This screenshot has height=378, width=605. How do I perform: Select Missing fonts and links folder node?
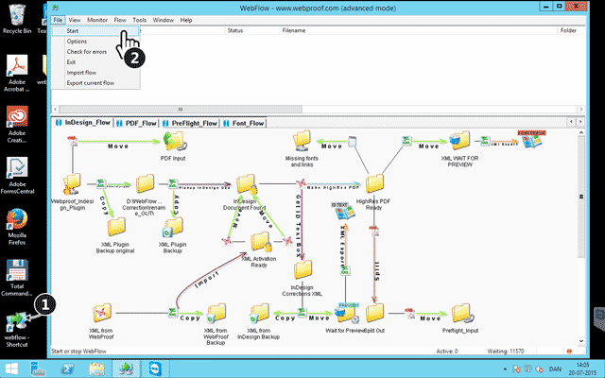tap(302, 141)
